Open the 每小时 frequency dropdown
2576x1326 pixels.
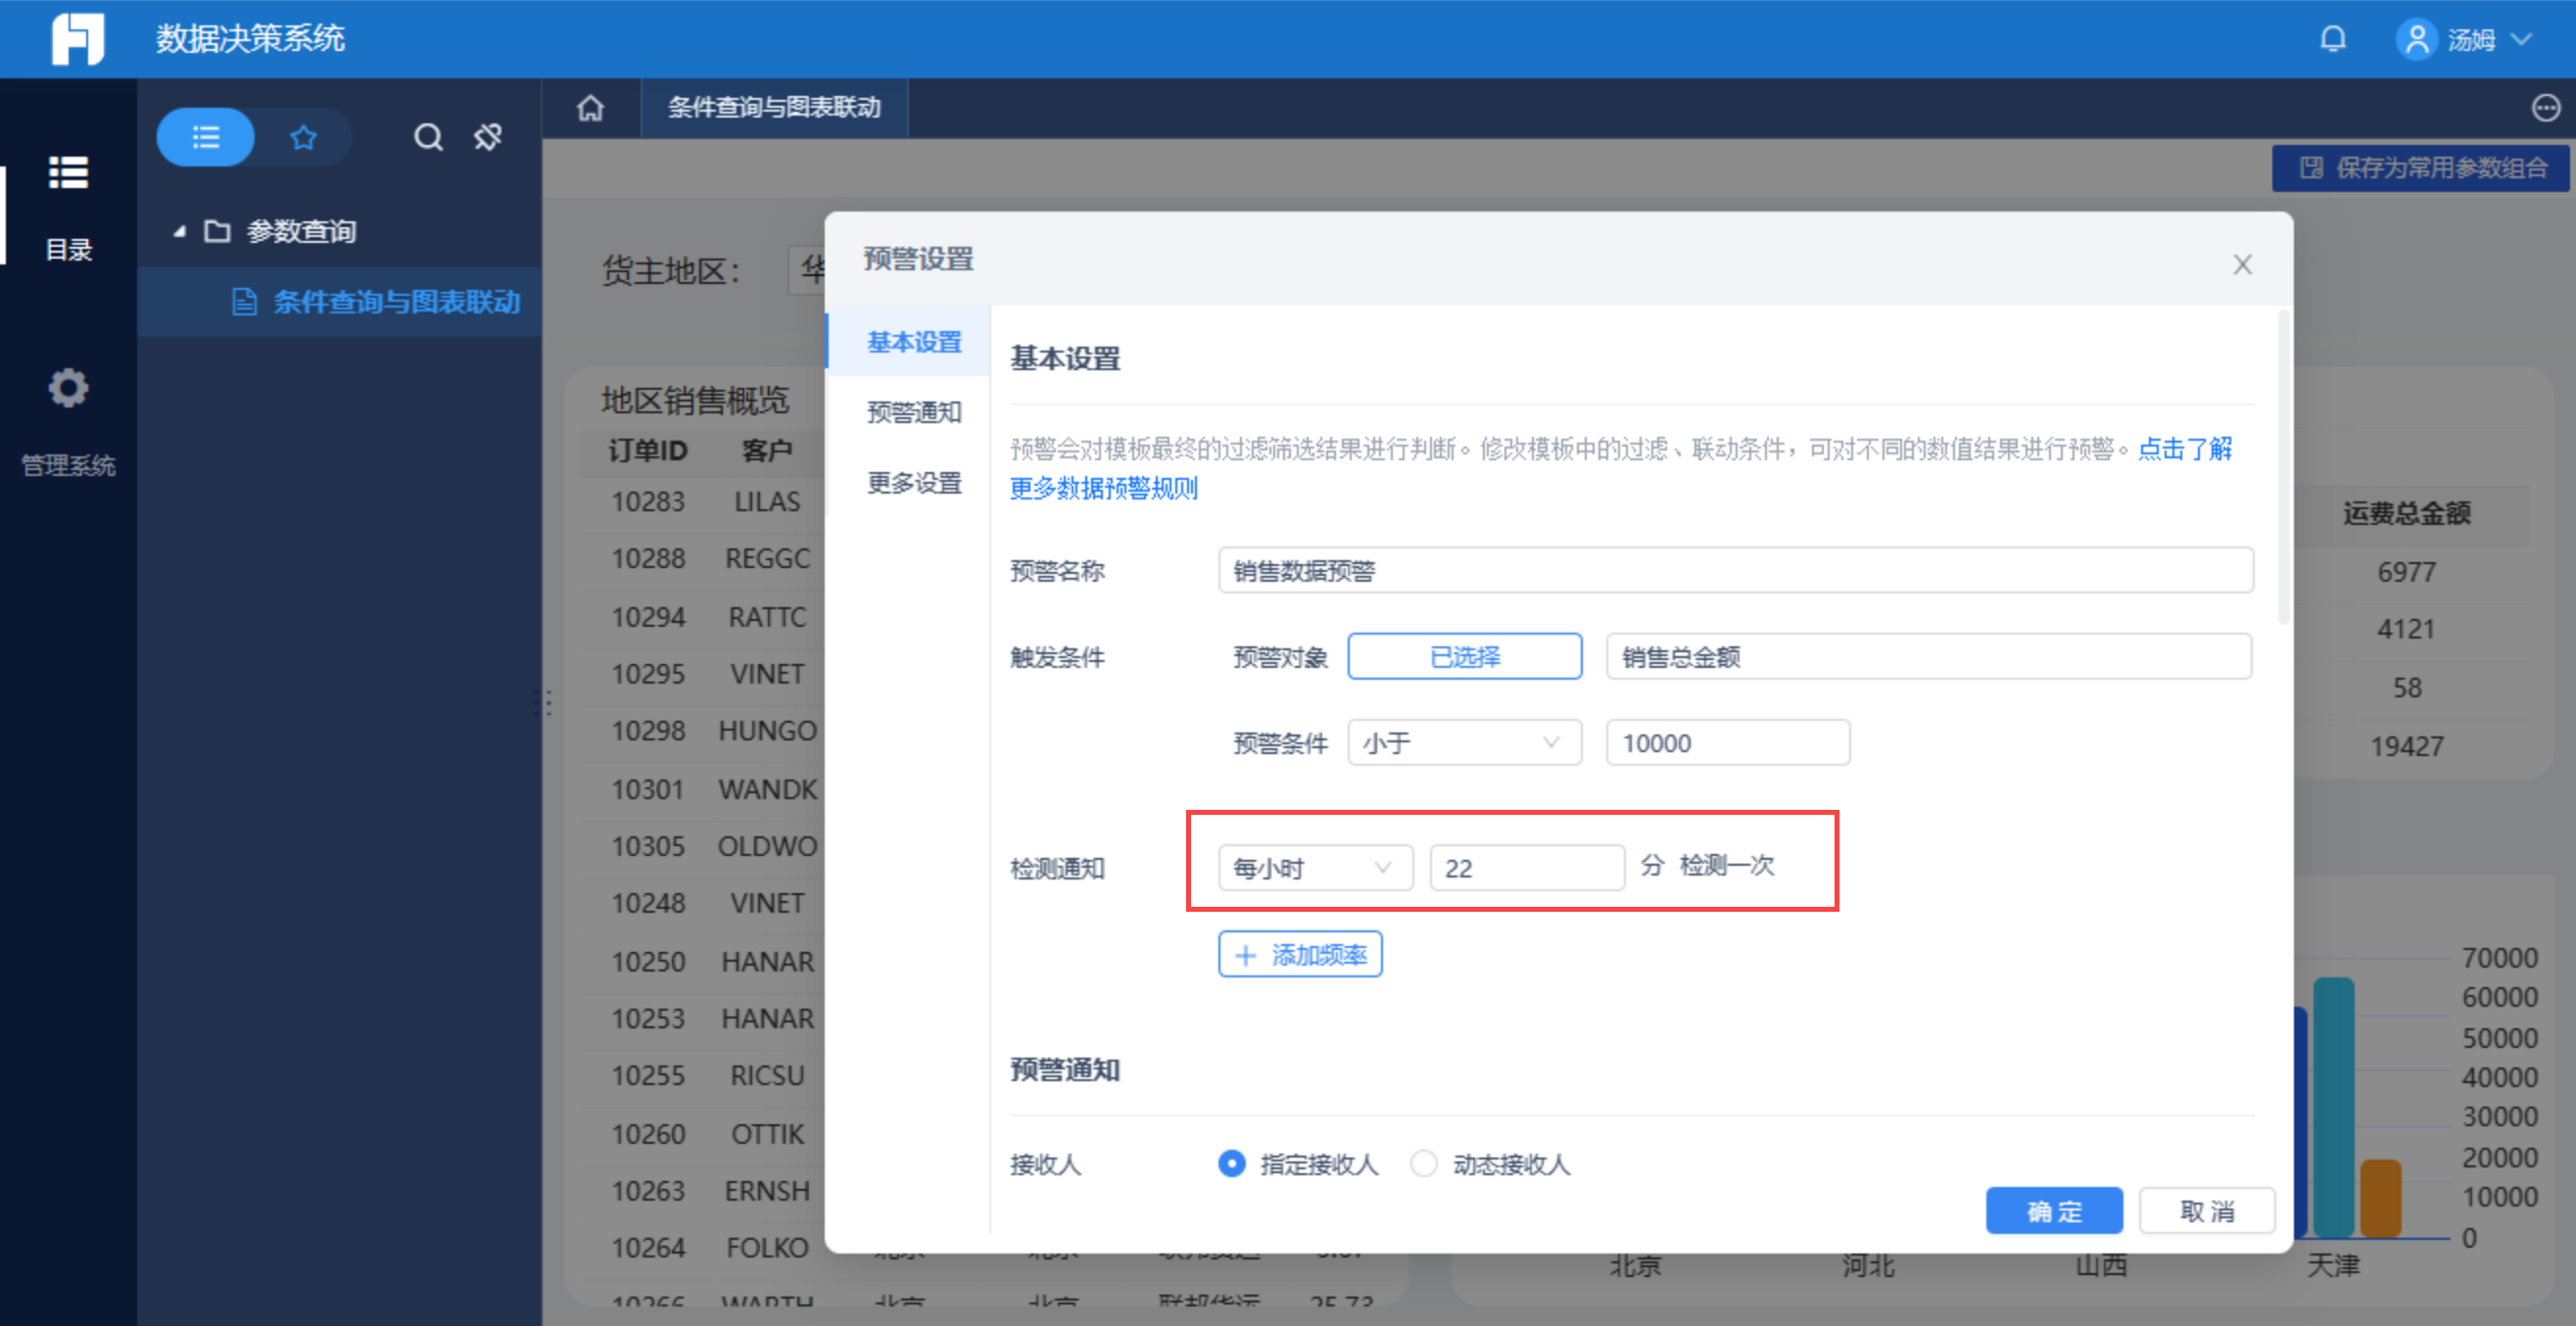pos(1314,868)
